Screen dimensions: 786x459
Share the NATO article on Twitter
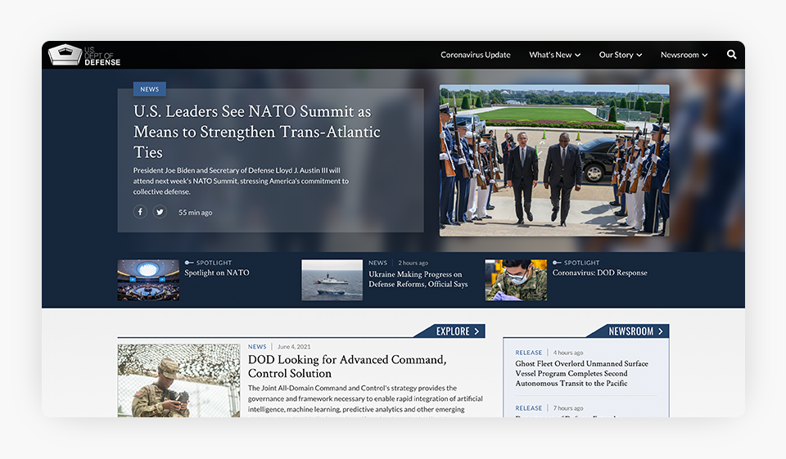pos(160,212)
